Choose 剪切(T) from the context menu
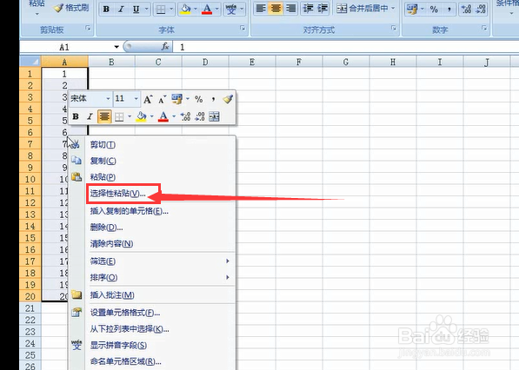519x370 pixels. point(152,145)
